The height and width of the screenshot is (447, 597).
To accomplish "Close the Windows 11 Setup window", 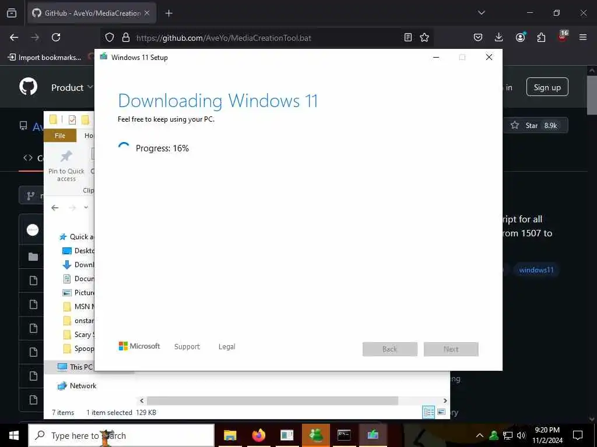I will (489, 58).
